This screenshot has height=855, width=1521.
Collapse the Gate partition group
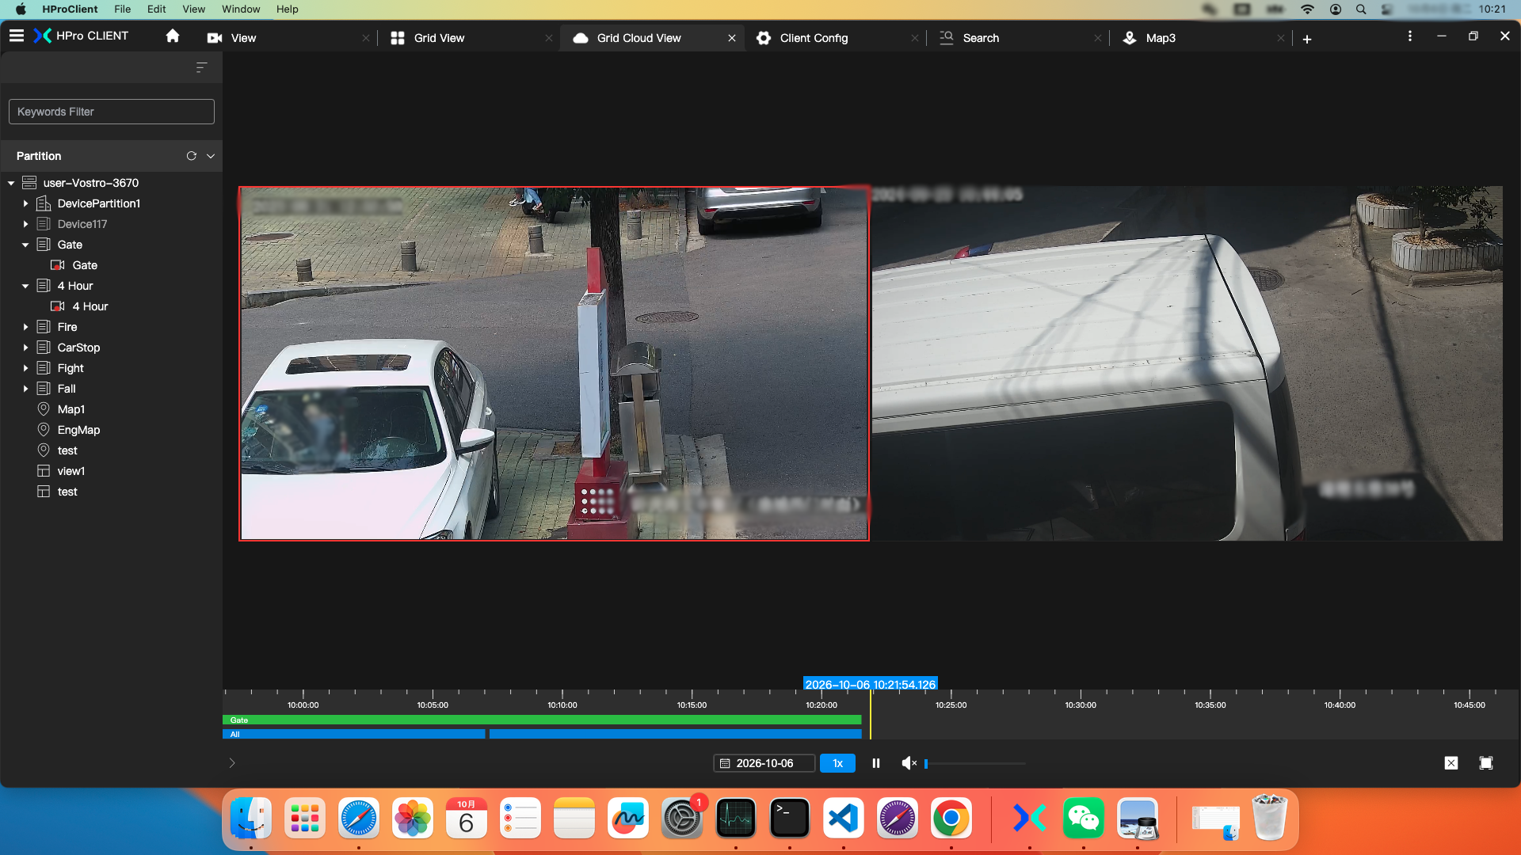[25, 245]
